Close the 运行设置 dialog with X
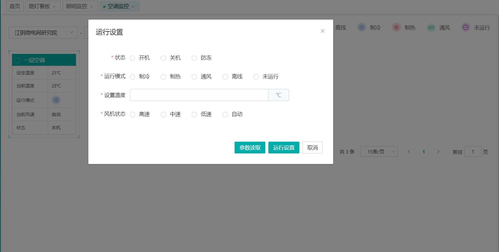Viewport: 499px width, 252px height. (x=323, y=31)
